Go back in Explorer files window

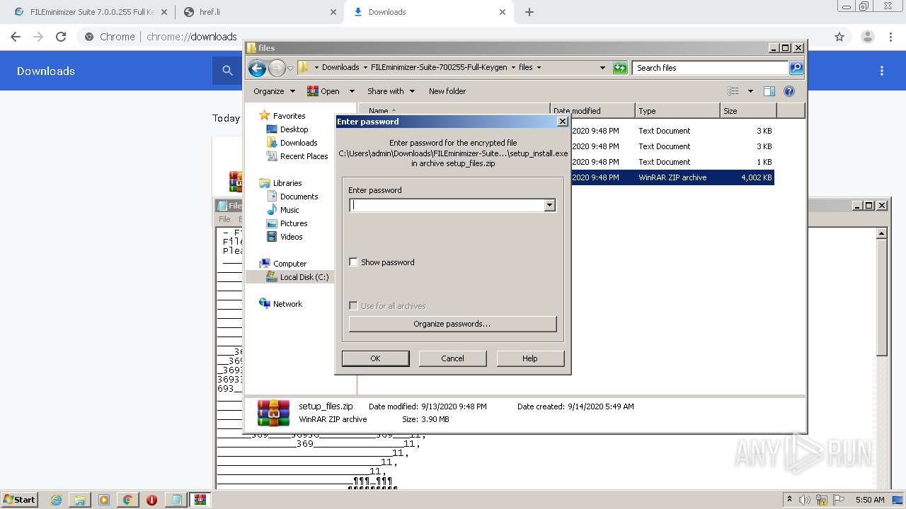tap(257, 68)
